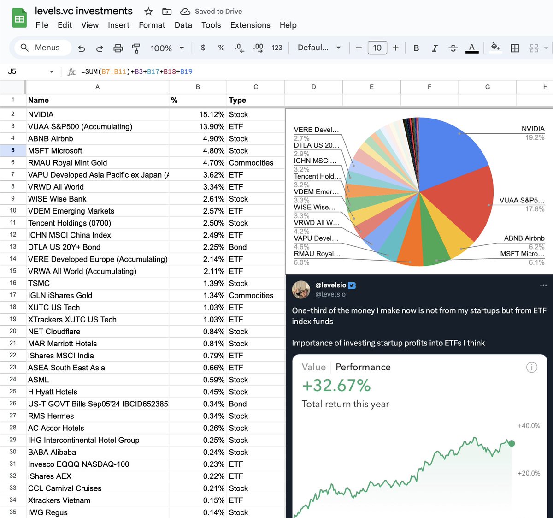Format as percent button
The width and height of the screenshot is (553, 518).
point(221,48)
